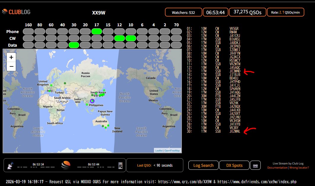Viewport: 315px width, 186px height.
Task: Click the Rate QSOs/min box
Action: pyautogui.click(x=285, y=12)
